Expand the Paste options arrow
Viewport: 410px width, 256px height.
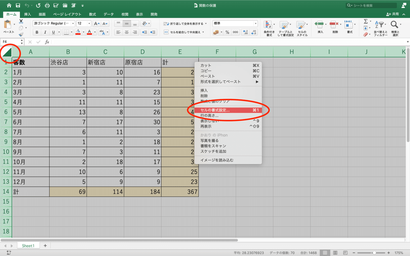coord(14,25)
